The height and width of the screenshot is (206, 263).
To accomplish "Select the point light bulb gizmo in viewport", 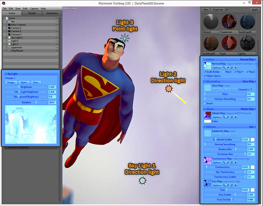I will 125,38.
